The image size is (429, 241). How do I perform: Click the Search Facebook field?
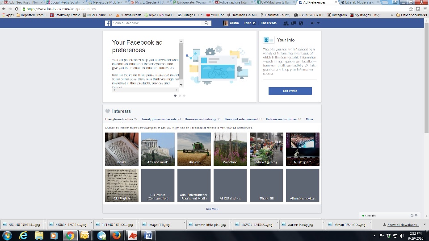click(x=157, y=23)
